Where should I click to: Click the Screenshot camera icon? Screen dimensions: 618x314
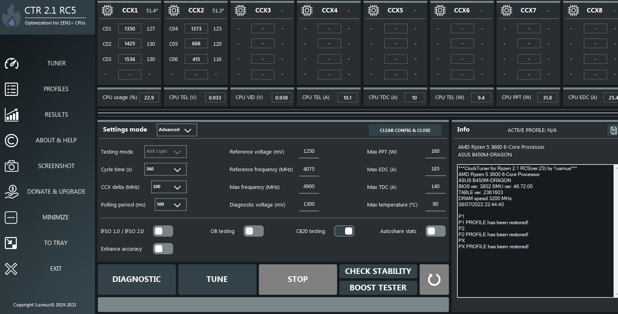click(x=11, y=166)
